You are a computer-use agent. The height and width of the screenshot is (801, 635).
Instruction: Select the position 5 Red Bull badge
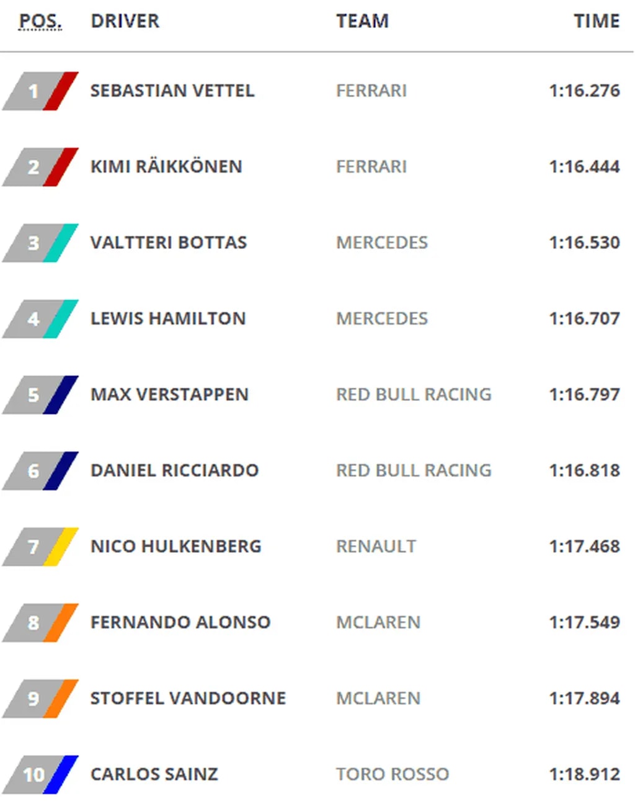(41, 395)
